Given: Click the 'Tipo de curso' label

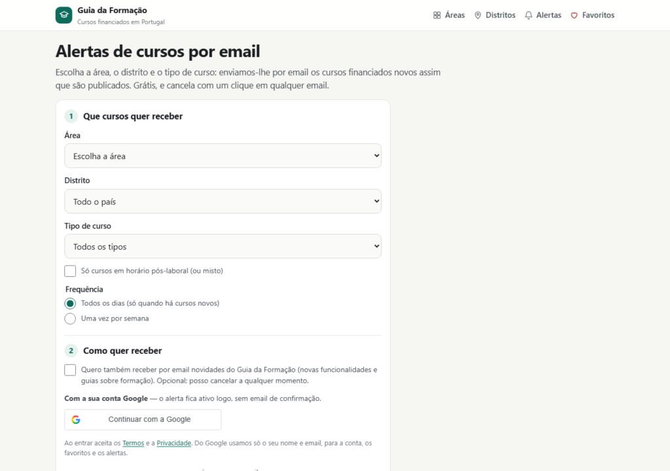Looking at the screenshot, I should click(88, 226).
